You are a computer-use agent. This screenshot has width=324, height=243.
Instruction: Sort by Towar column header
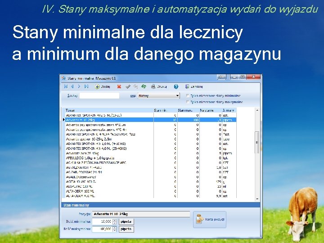109,110
